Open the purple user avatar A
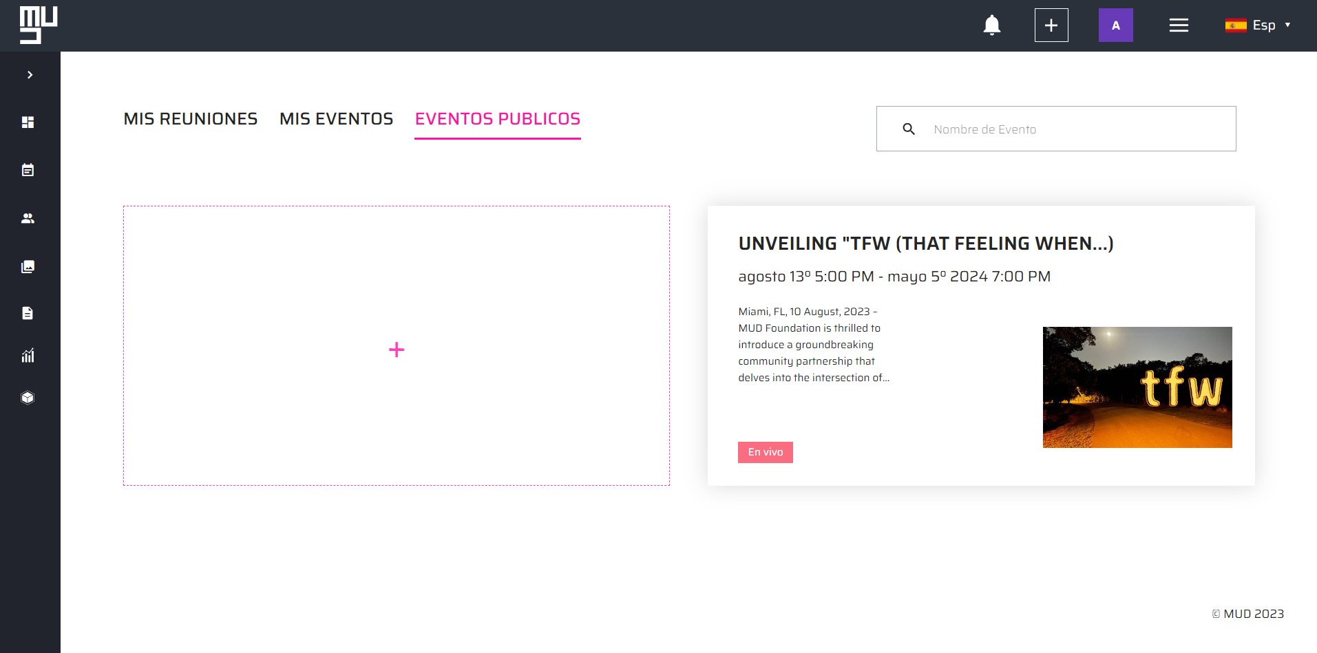Viewport: 1317px width, 653px height. [x=1115, y=25]
